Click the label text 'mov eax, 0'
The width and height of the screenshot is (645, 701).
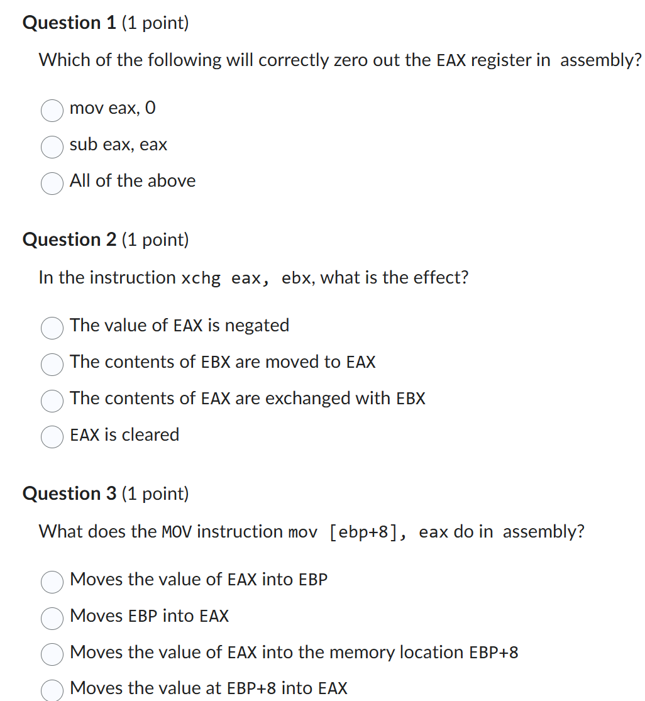113,108
